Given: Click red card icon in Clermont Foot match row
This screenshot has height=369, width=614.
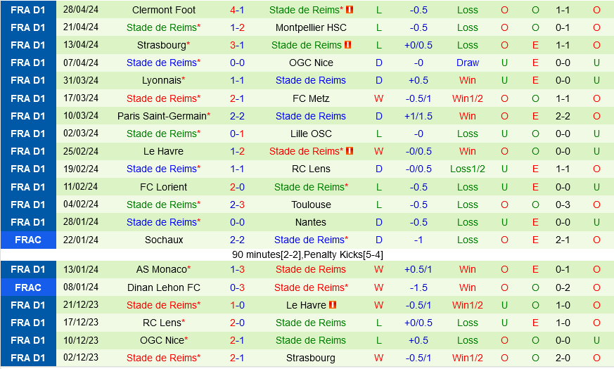Looking at the screenshot, I should (x=350, y=10).
